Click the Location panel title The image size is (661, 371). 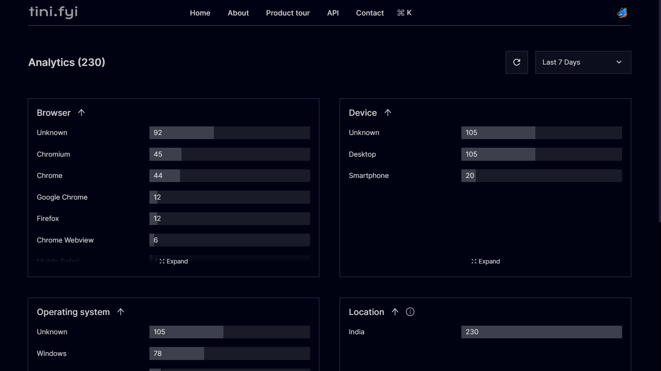(366, 312)
